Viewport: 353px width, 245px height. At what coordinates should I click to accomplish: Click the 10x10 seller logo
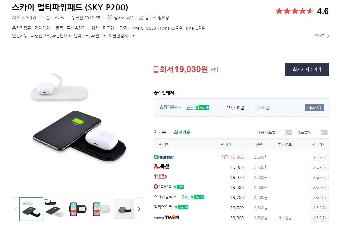tap(162, 187)
